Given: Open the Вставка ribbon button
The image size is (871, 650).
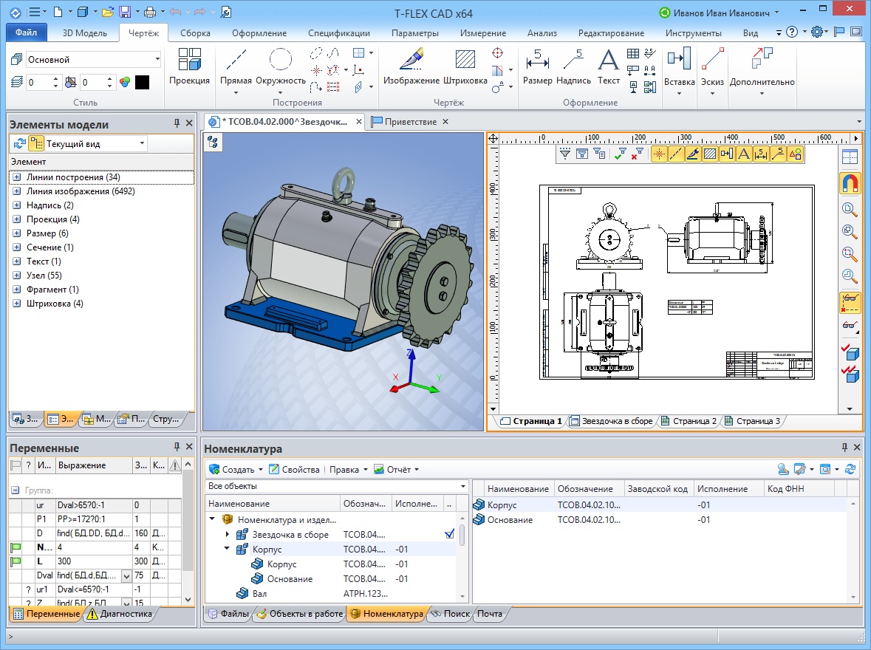Looking at the screenshot, I should point(680,70).
